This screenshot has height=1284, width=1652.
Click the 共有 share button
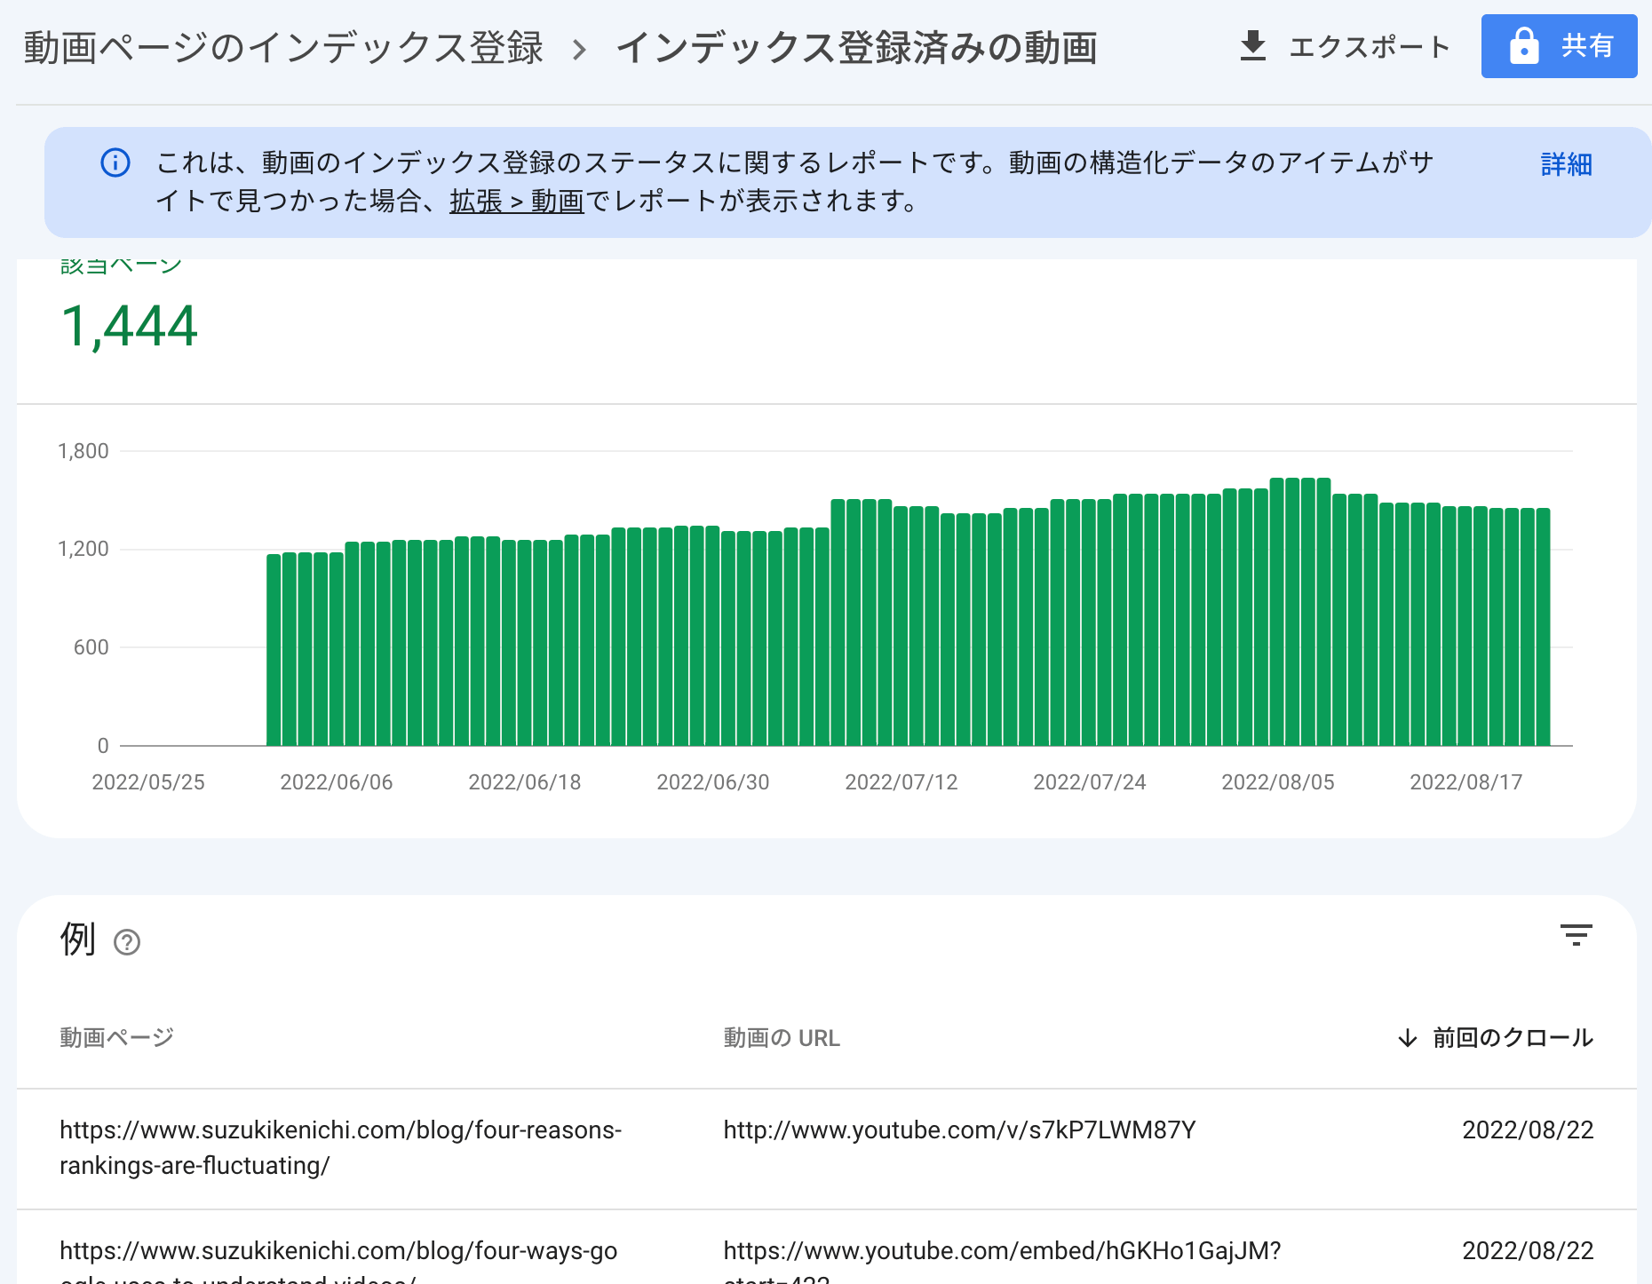[1559, 46]
